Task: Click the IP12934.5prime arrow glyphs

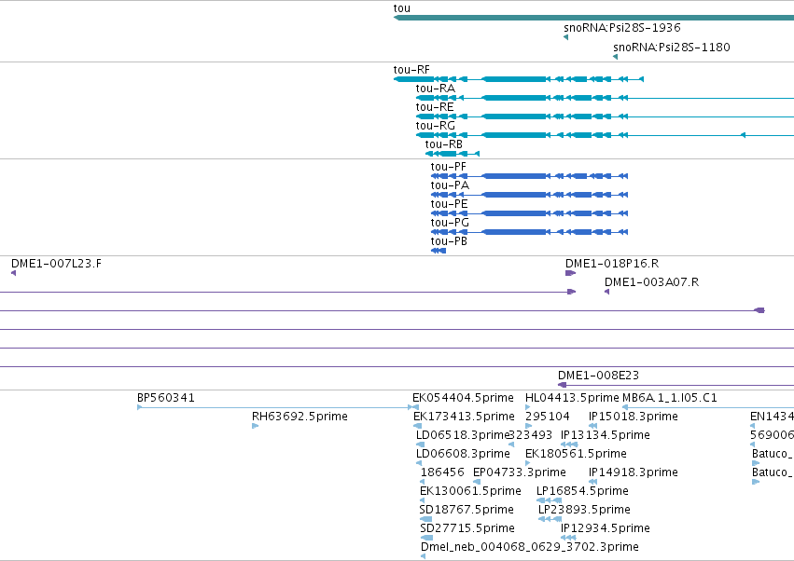Action: tap(568, 538)
